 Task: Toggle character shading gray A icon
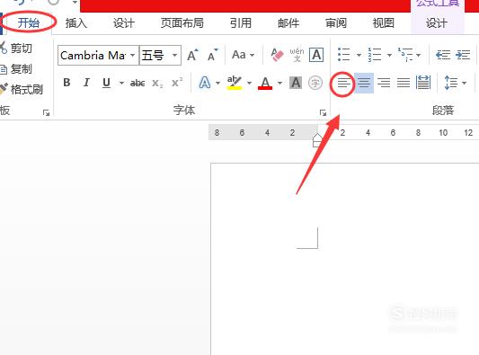(296, 83)
